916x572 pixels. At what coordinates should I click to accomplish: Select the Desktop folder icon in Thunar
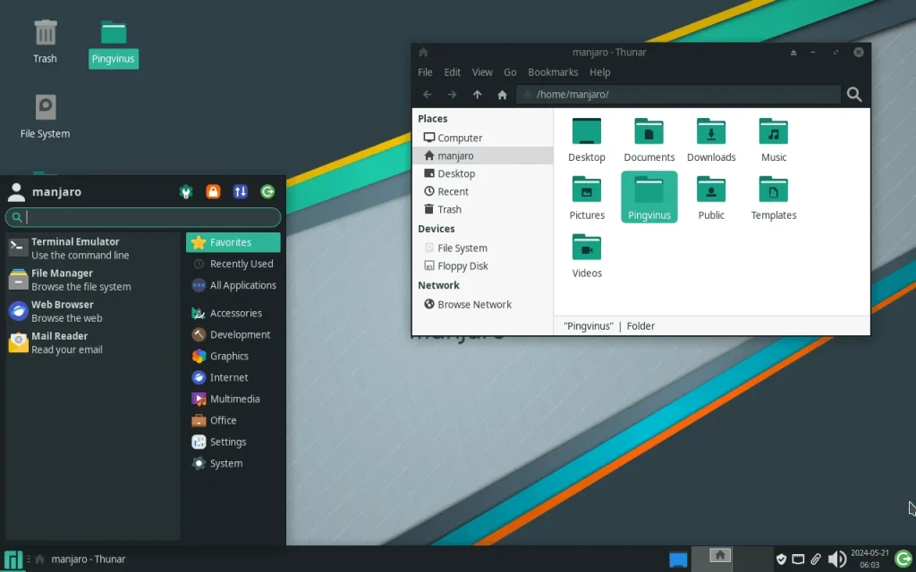587,140
